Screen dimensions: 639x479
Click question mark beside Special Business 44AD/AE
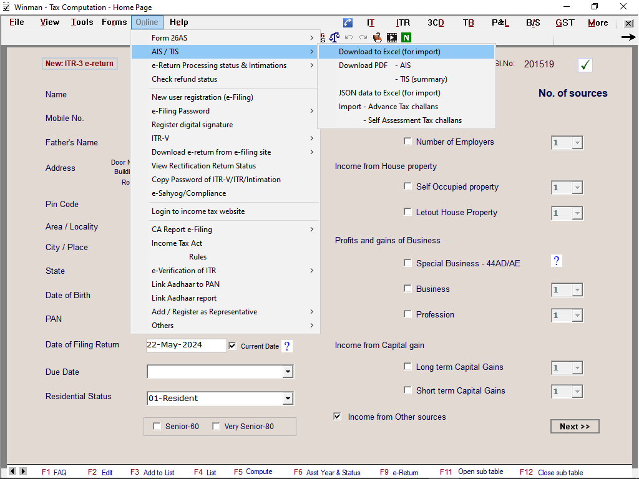tap(557, 261)
